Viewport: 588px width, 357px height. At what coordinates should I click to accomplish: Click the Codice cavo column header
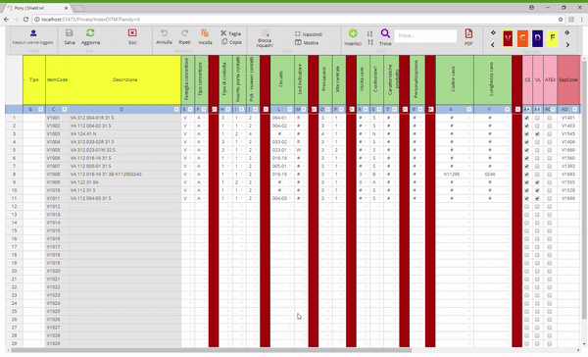click(x=455, y=80)
